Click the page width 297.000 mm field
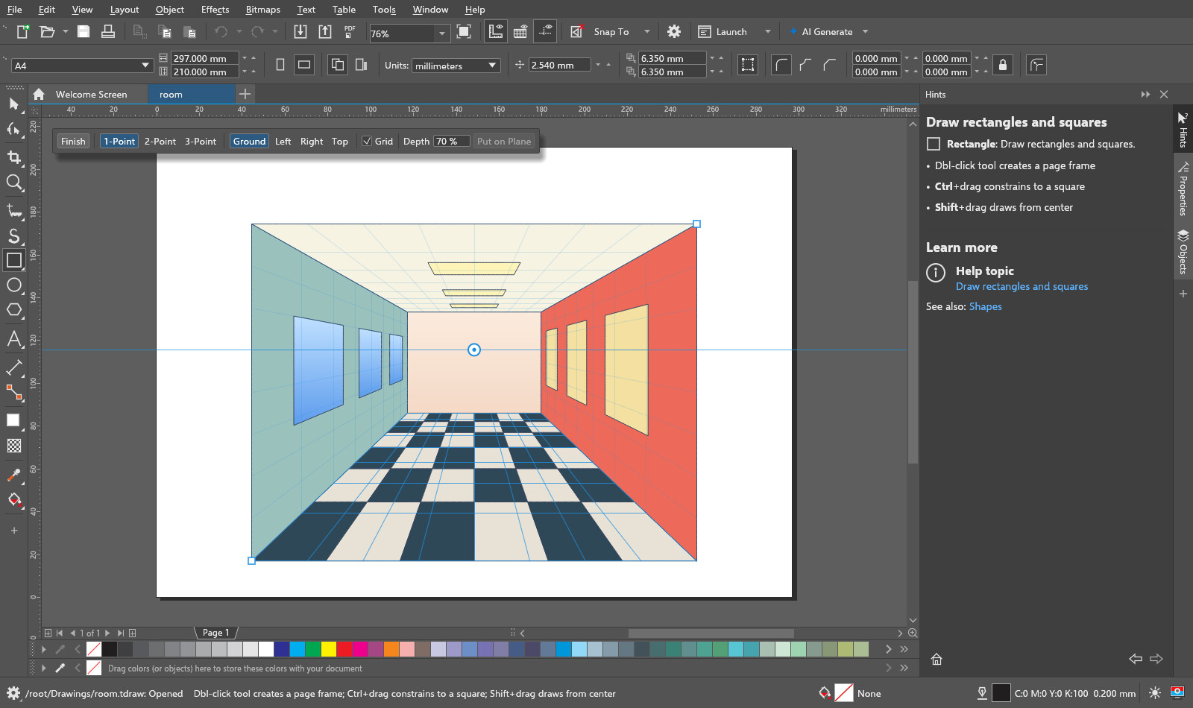 click(x=205, y=58)
